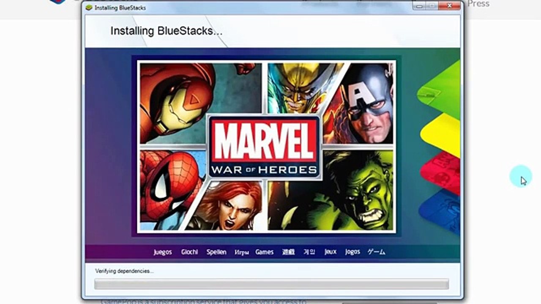541x304 pixels.
Task: Click the "Juegos" language label
Action: (163, 252)
